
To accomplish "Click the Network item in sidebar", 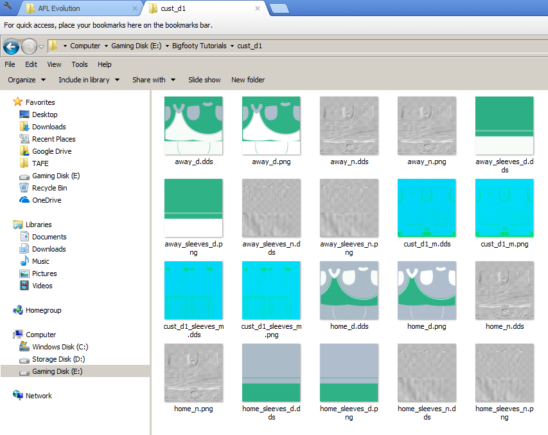I will point(39,396).
